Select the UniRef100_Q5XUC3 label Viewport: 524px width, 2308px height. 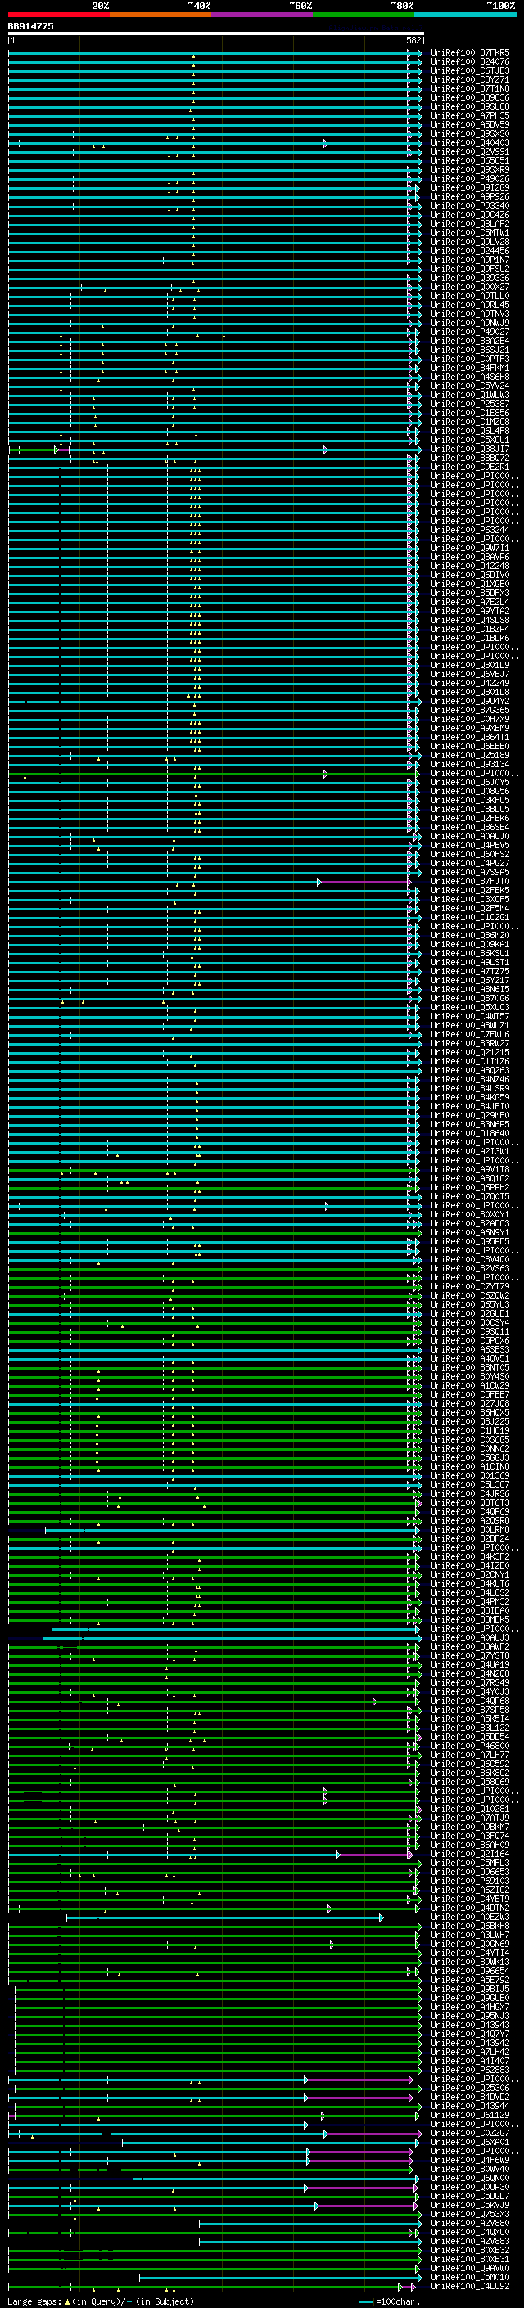click(x=470, y=1007)
